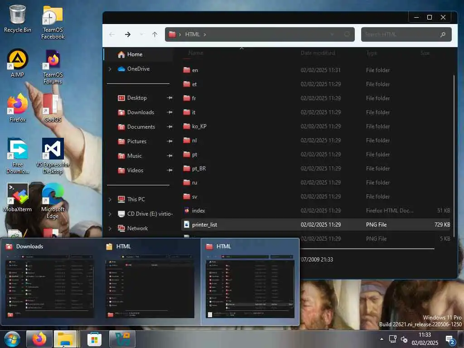Image resolution: width=464 pixels, height=348 pixels.
Task: Open the TeamOS Forums desktop shortcut
Action: click(x=53, y=67)
